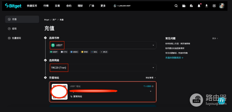The image size is (232, 112).
Task: Expand the deposit address dropdown arrow
Action: [151, 91]
